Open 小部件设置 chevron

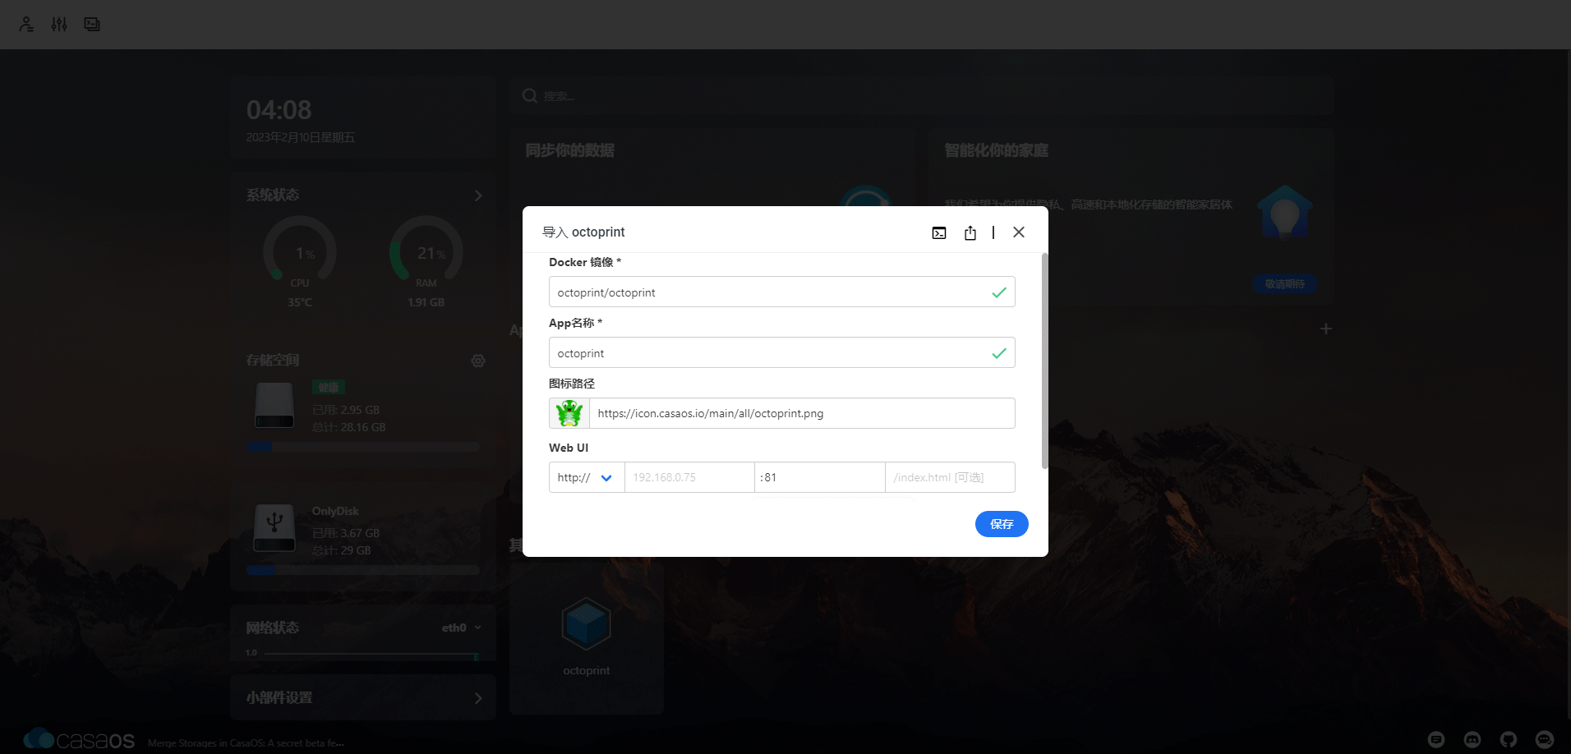[478, 698]
